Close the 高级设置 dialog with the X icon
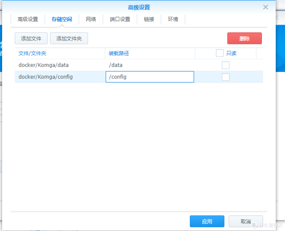Screen dimensions: 285x231 coord(265,7)
